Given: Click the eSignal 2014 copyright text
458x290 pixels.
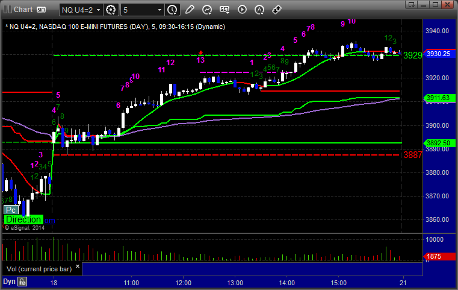Looking at the screenshot, I should [x=25, y=228].
